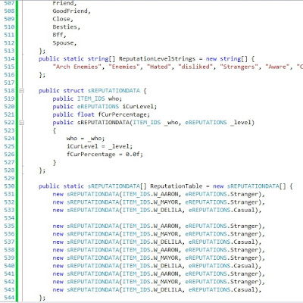Click the "Close," enum entry
Screen dimensions: 303x303
pyautogui.click(x=63, y=19)
